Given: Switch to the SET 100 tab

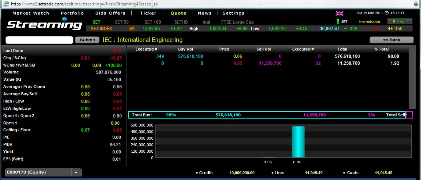Looking at the screenshot, I should (x=153, y=22).
